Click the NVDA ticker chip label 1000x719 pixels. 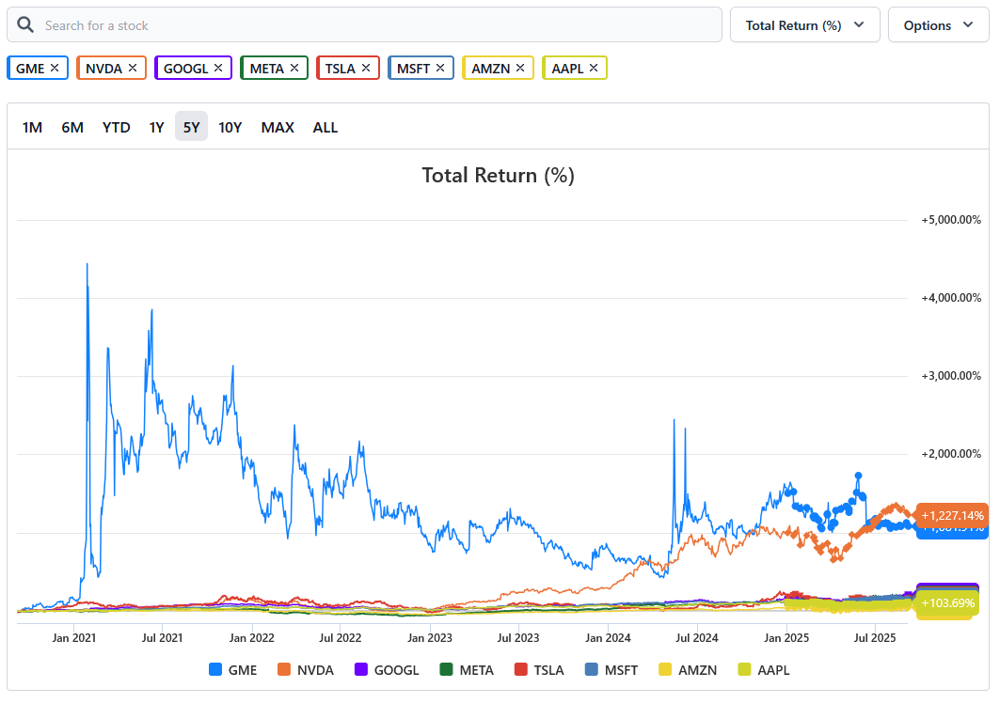[104, 69]
